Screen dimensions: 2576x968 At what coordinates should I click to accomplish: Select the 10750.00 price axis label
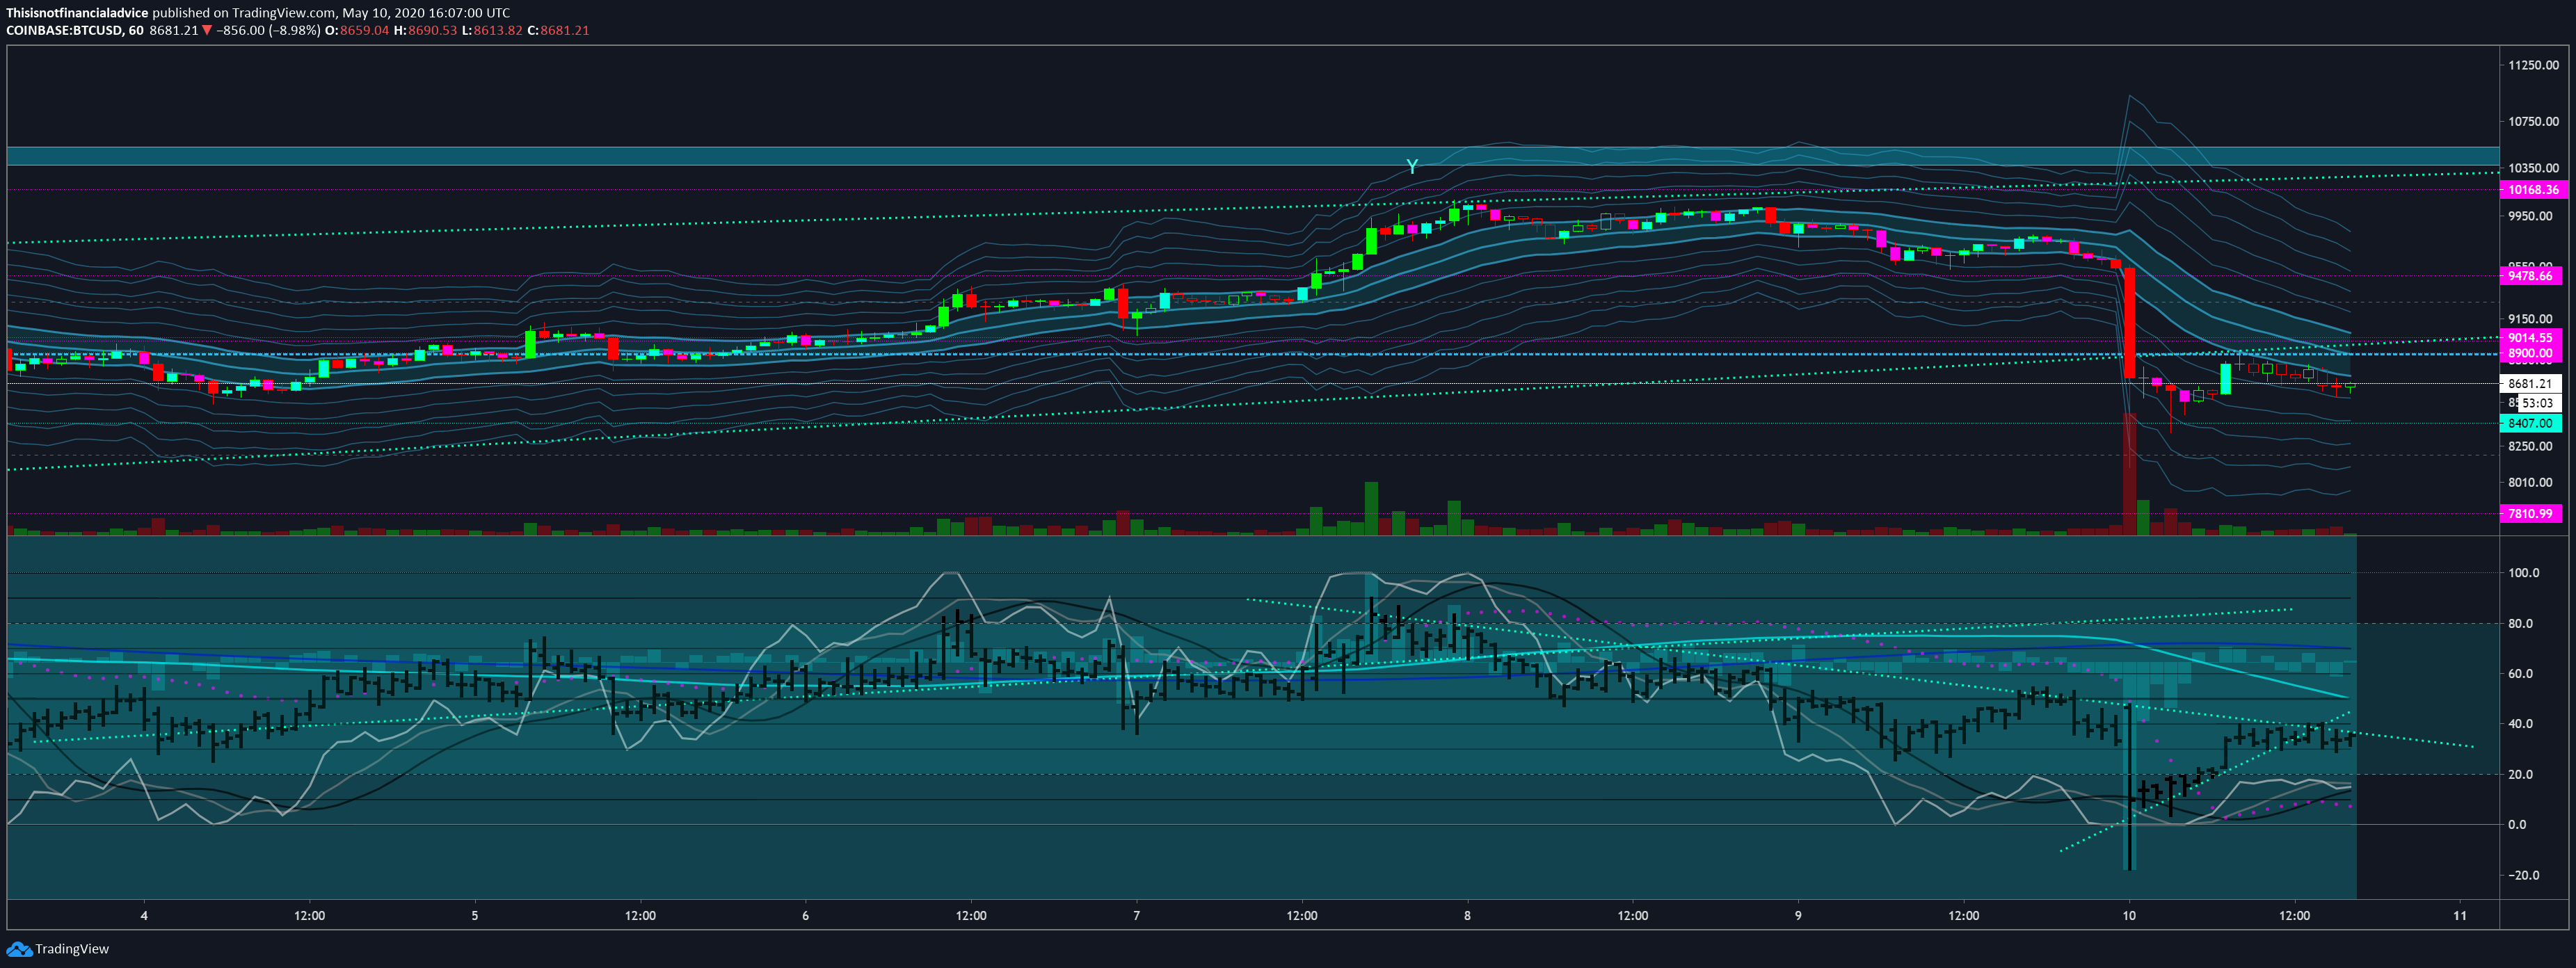(x=2533, y=121)
